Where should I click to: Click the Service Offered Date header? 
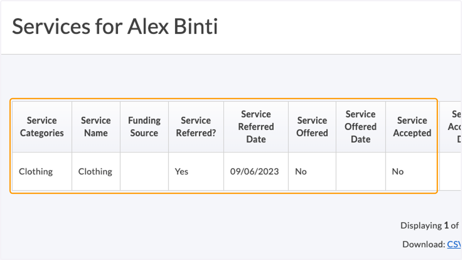[x=361, y=127]
